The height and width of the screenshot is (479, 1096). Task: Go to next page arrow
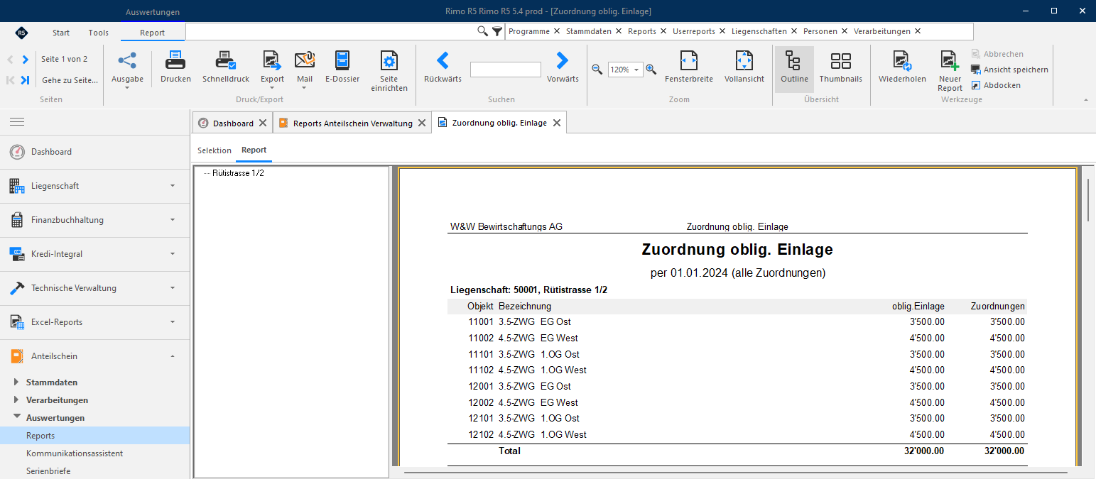25,60
